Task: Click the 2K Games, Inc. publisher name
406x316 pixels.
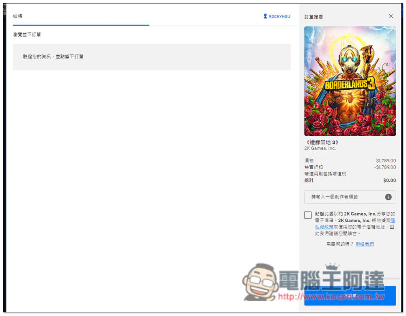Action: pos(320,148)
